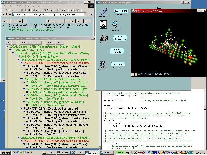Click the Video Compress node in the diagram
The height and width of the screenshot is (155, 207).
[120, 38]
